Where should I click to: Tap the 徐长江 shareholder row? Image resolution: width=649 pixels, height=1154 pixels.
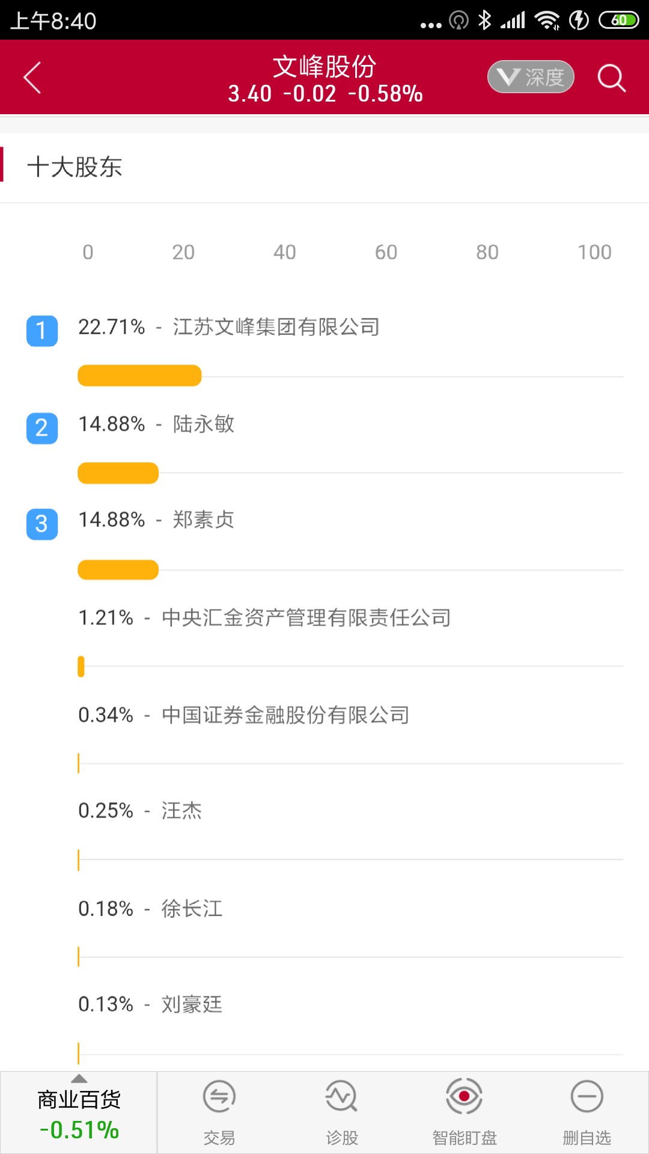click(x=192, y=909)
